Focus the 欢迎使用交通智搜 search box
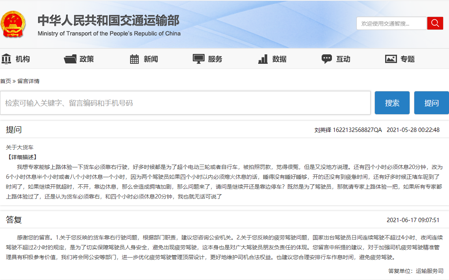This screenshot has width=449, height=280. (x=391, y=24)
